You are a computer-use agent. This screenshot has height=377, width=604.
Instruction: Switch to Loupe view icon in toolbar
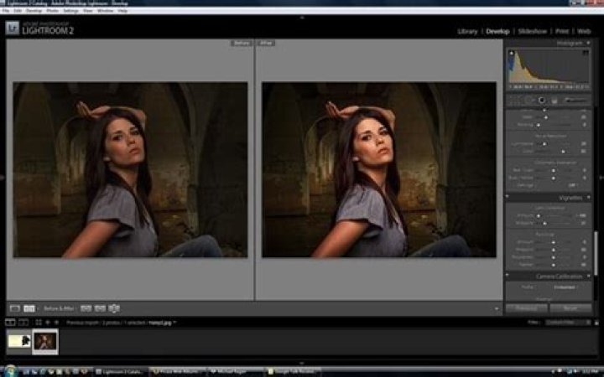tap(15, 308)
